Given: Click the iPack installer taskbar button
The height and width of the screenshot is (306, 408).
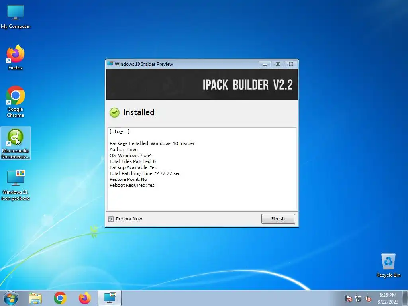Looking at the screenshot, I should (x=110, y=298).
